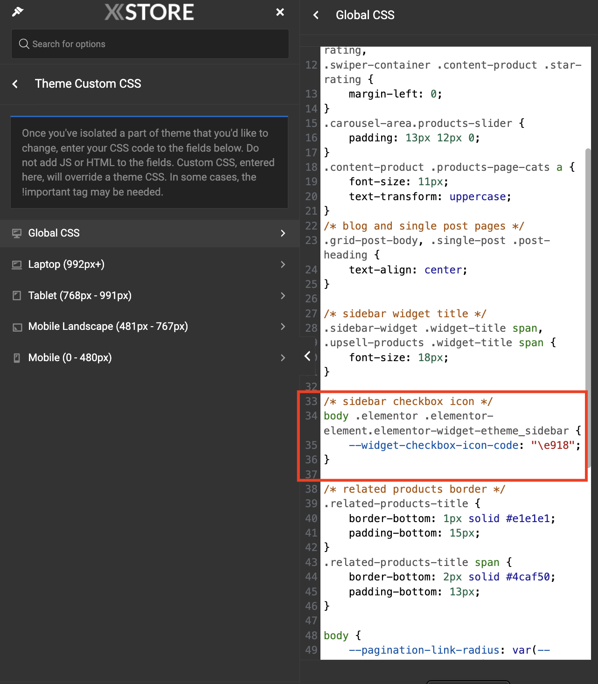The image size is (598, 684).
Task: Collapse panel with the left arrow handle
Action: pyautogui.click(x=307, y=356)
